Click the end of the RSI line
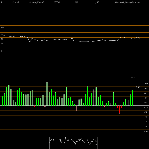The image size is (149, 149). coord(132,38)
